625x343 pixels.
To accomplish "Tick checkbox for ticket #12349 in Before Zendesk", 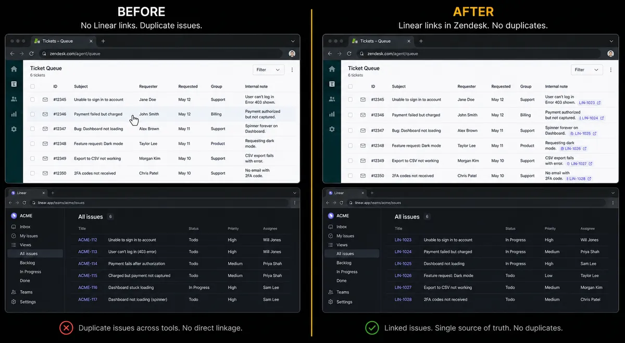I will click(33, 158).
